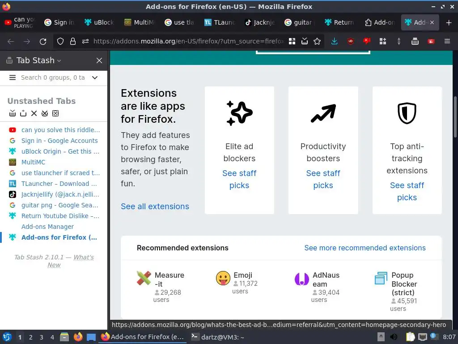This screenshot has width=458, height=344.
Task: Open See staff picks for Productivity boosters
Action: coord(323,179)
